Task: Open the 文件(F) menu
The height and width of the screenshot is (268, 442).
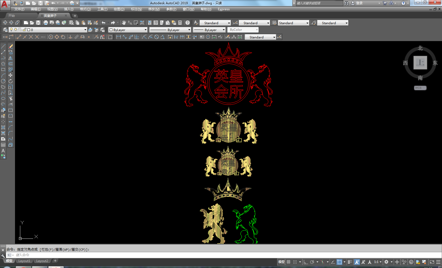Action: tap(19, 9)
